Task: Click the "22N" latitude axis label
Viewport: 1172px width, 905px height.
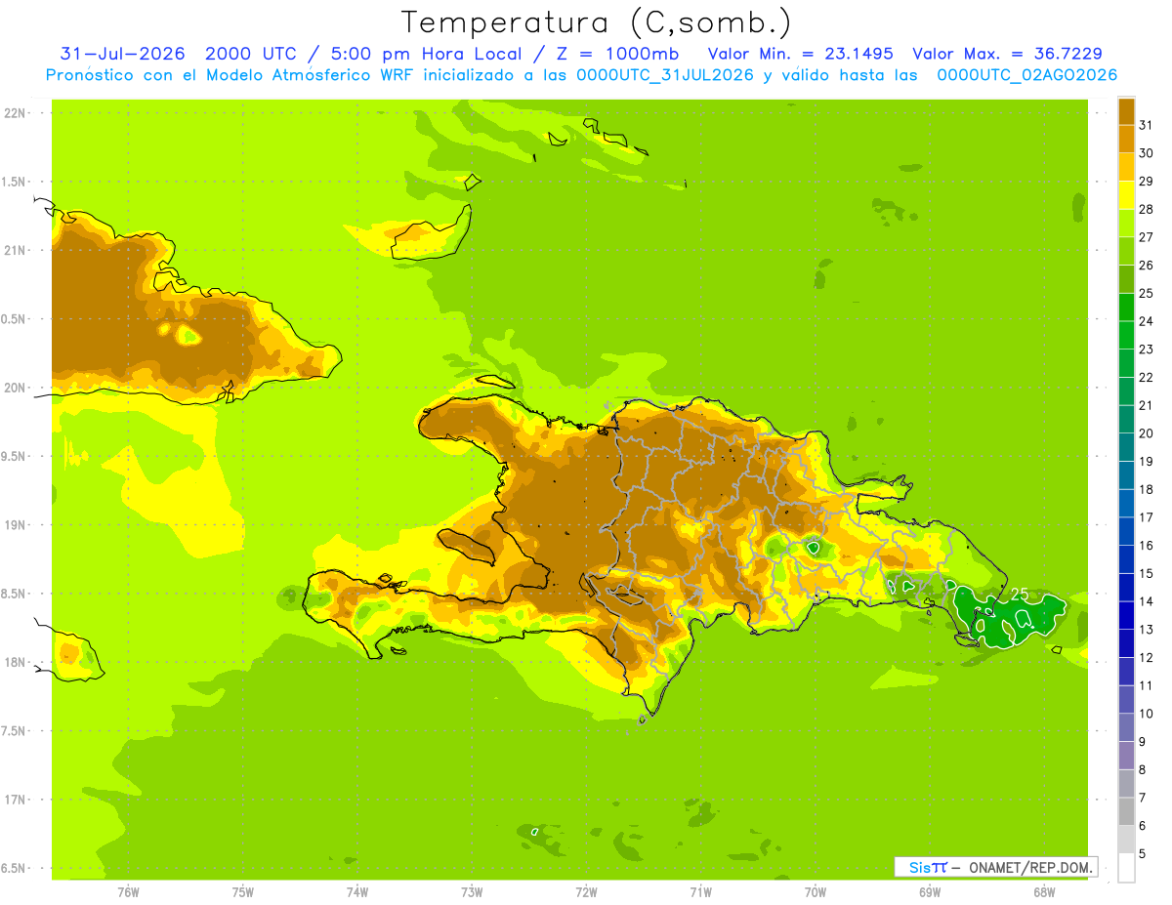Action: coord(16,113)
